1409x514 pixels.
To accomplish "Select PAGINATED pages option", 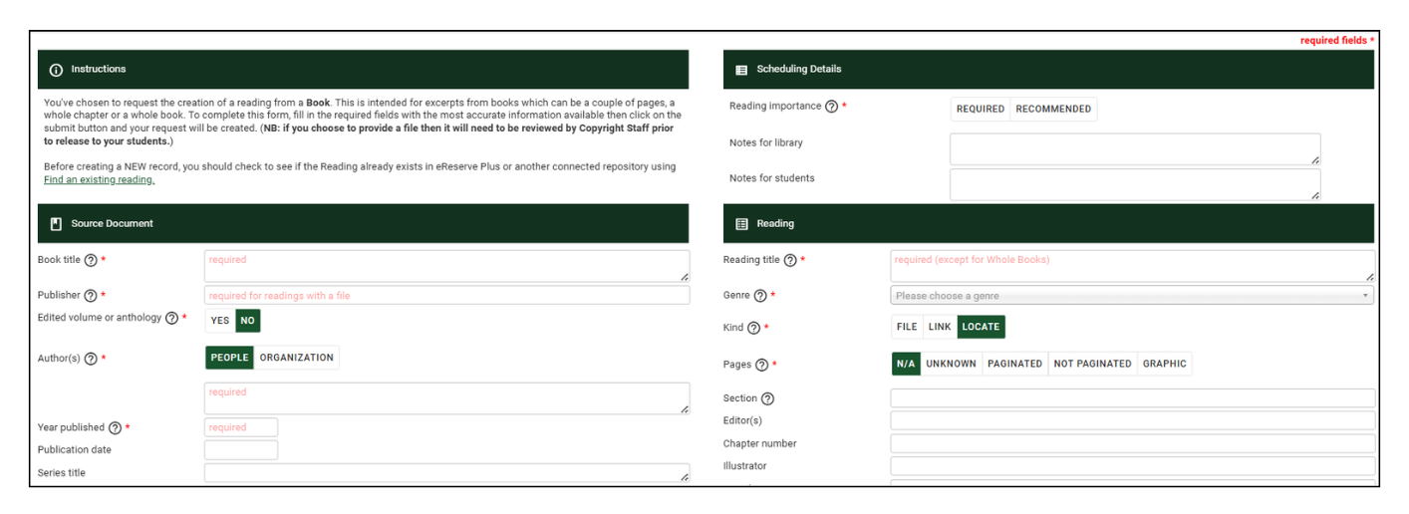I will tap(1014, 365).
